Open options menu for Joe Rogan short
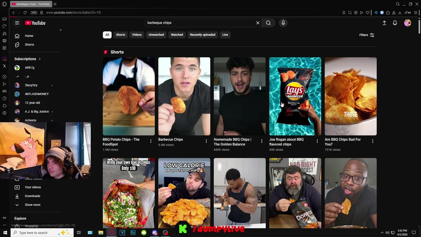The image size is (421, 237). (317, 141)
